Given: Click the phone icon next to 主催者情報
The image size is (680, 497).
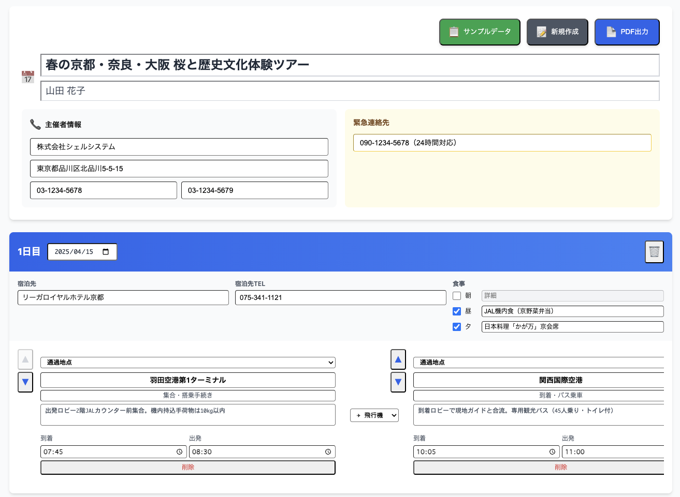Looking at the screenshot, I should [35, 124].
